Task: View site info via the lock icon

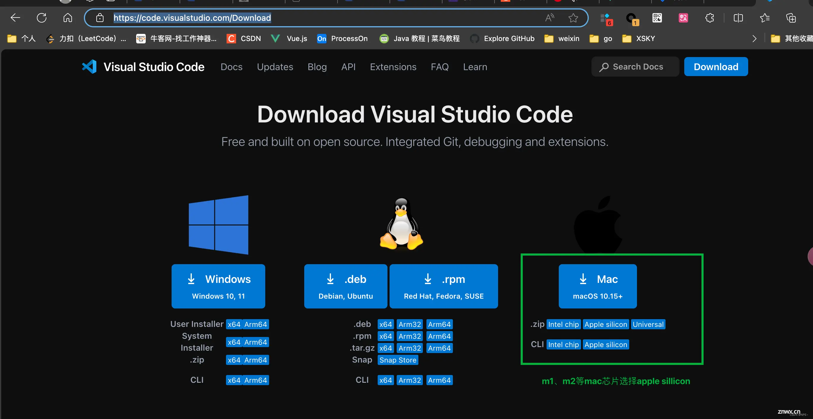Action: click(x=100, y=18)
